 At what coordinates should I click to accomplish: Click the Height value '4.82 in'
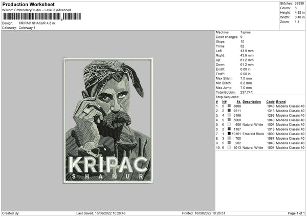(x=299, y=12)
